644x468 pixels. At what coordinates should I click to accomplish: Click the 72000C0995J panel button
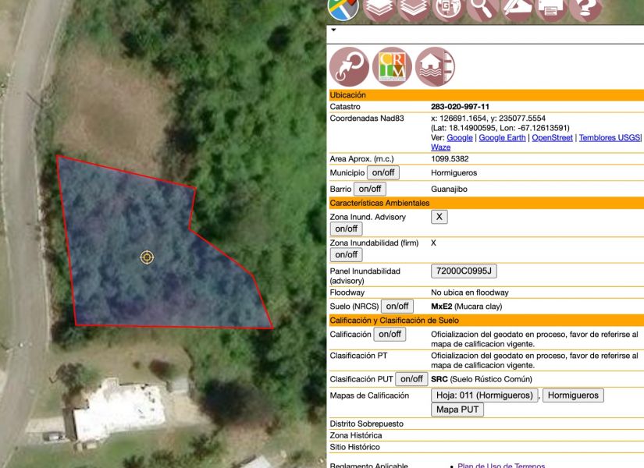(464, 271)
